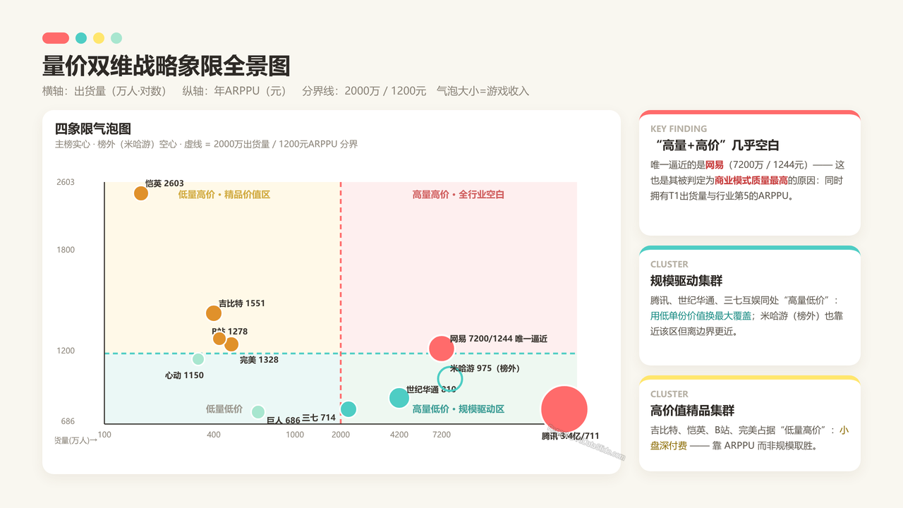
Task: Select the 吉比特 1551 data label
Action: coord(242,303)
